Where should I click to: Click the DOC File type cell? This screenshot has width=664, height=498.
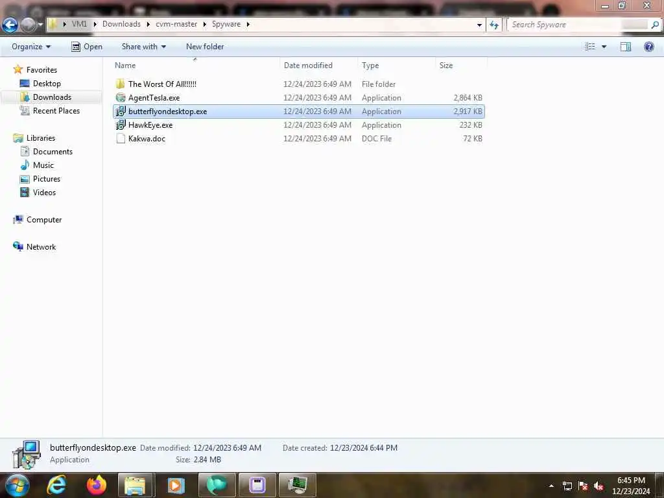point(377,139)
